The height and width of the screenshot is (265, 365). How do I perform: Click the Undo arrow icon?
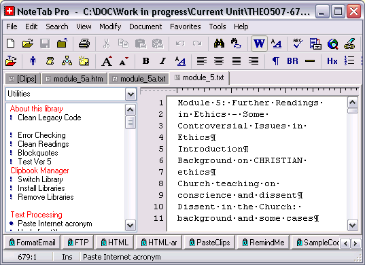pos(180,43)
